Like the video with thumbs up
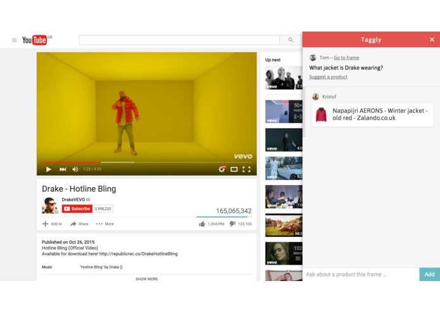The image size is (440, 312). pos(202,224)
